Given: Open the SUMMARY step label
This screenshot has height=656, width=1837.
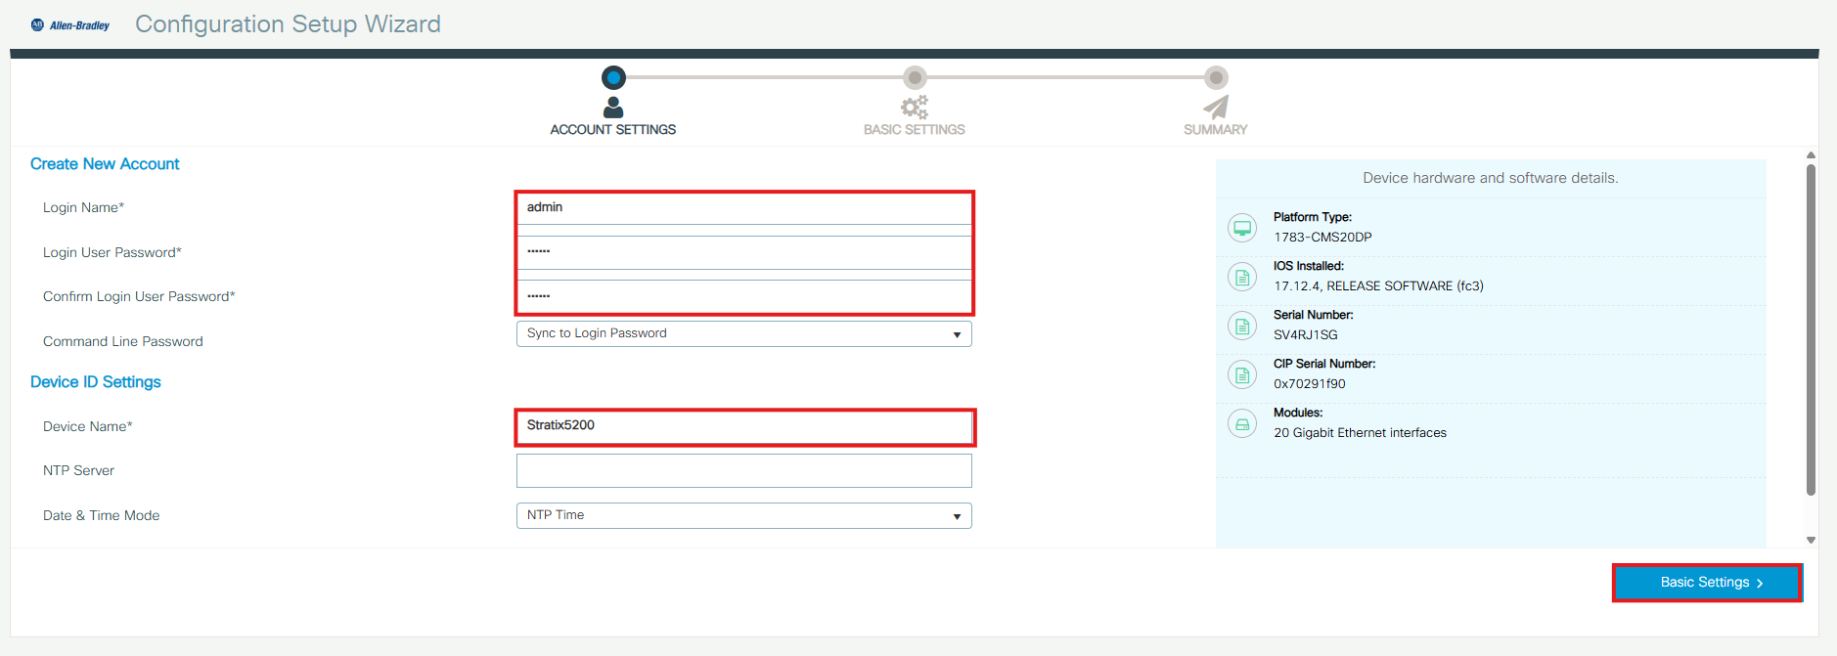Looking at the screenshot, I should [x=1216, y=130].
